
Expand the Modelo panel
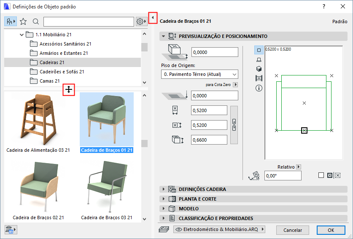(x=164, y=209)
